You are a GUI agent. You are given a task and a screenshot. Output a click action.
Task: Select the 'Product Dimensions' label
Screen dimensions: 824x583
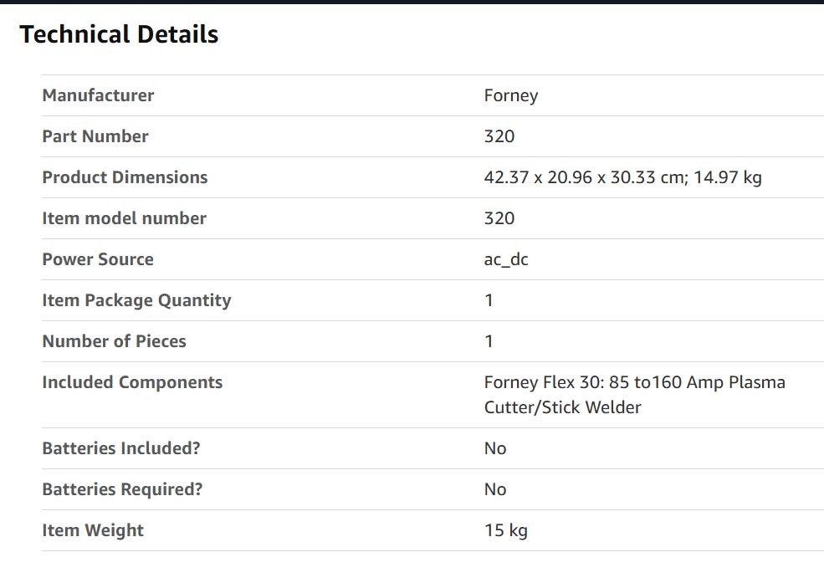click(x=125, y=177)
